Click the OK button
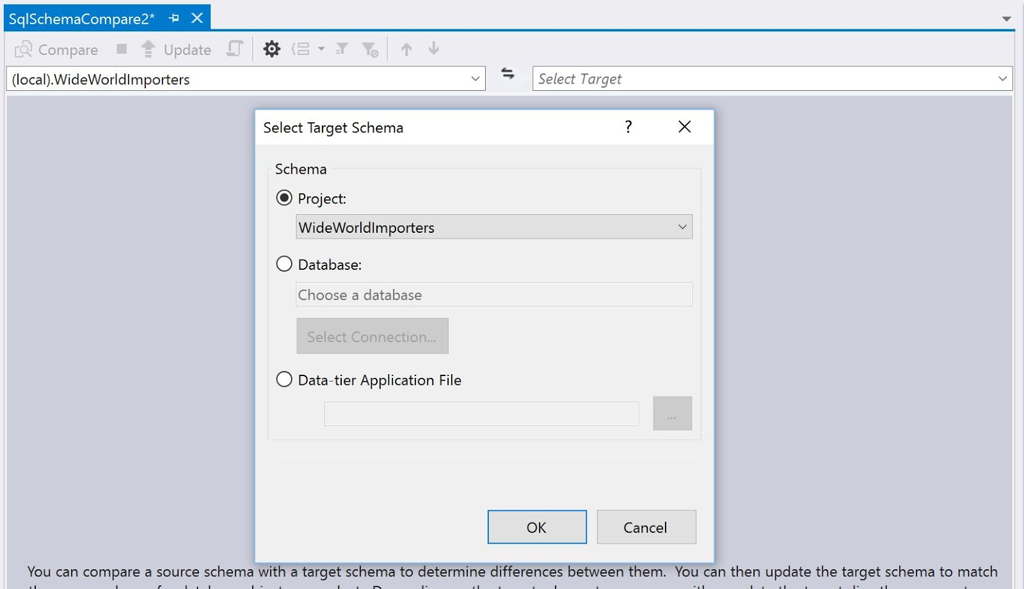The width and height of the screenshot is (1024, 589). (x=537, y=527)
